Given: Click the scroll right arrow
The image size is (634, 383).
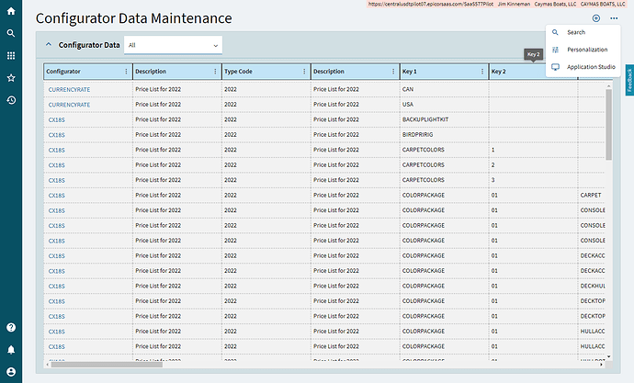Looking at the screenshot, I should click(601, 365).
